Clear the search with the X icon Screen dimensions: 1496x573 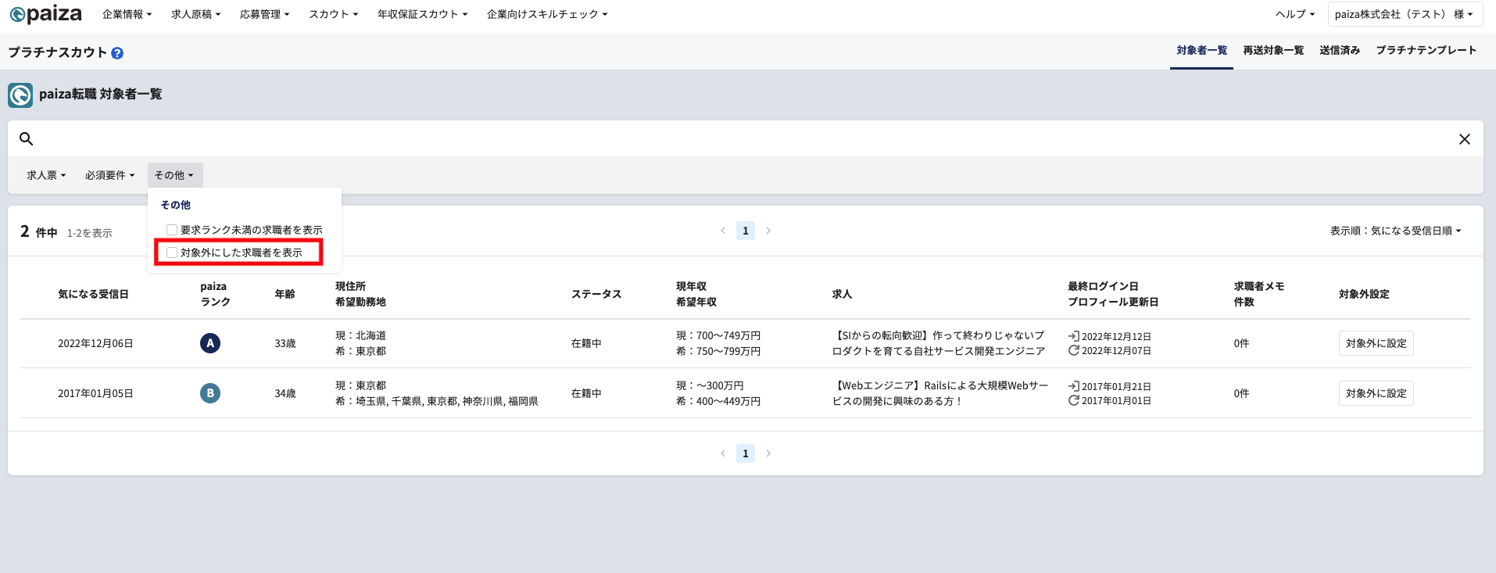pyautogui.click(x=1465, y=138)
